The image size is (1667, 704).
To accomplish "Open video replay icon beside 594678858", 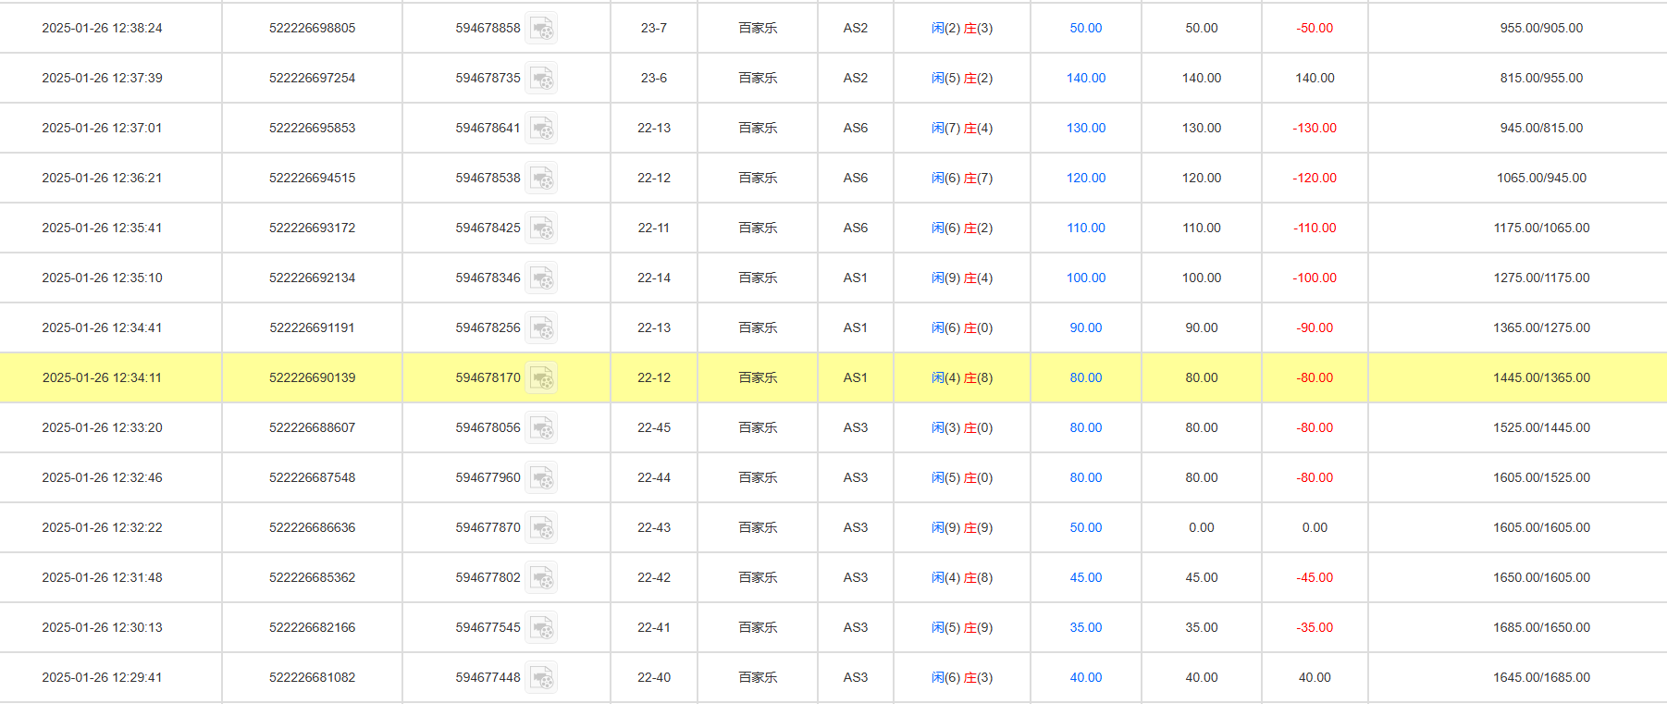I will tap(542, 29).
